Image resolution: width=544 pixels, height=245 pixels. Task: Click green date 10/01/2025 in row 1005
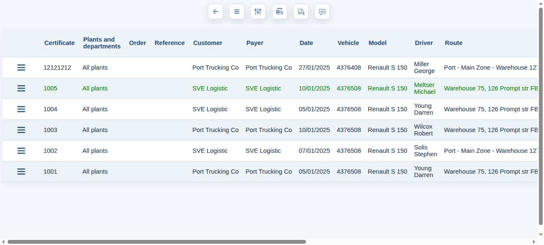314,88
